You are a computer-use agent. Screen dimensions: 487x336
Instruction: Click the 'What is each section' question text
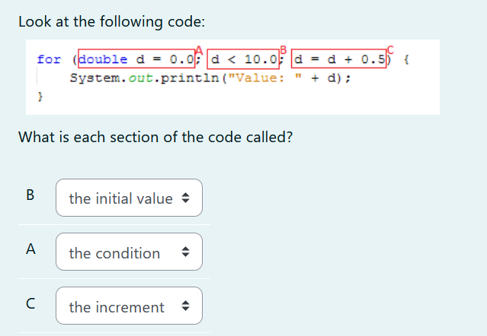(155, 137)
